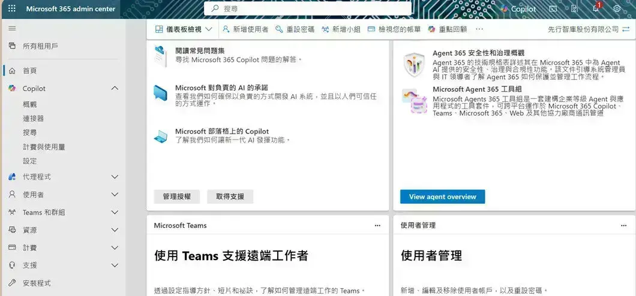
Task: Click the 先行智庫股份有限公司 organization name
Action: point(583,29)
